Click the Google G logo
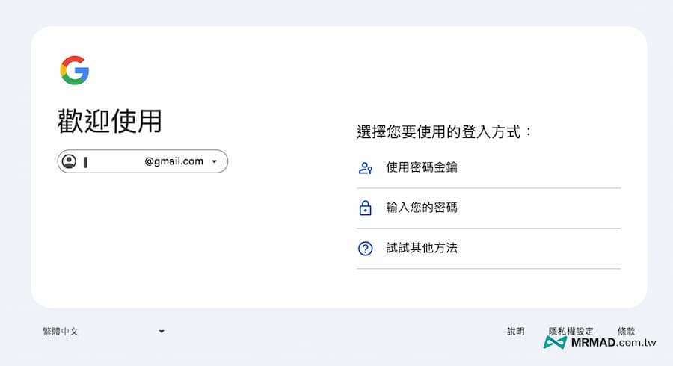 pos(75,70)
